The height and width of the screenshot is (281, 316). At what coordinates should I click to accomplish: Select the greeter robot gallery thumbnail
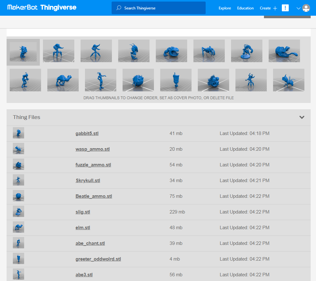tap(176, 80)
